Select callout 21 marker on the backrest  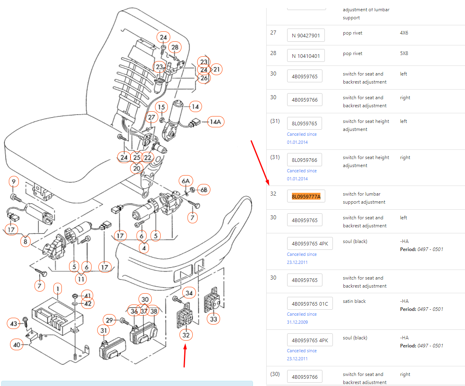tap(216, 69)
